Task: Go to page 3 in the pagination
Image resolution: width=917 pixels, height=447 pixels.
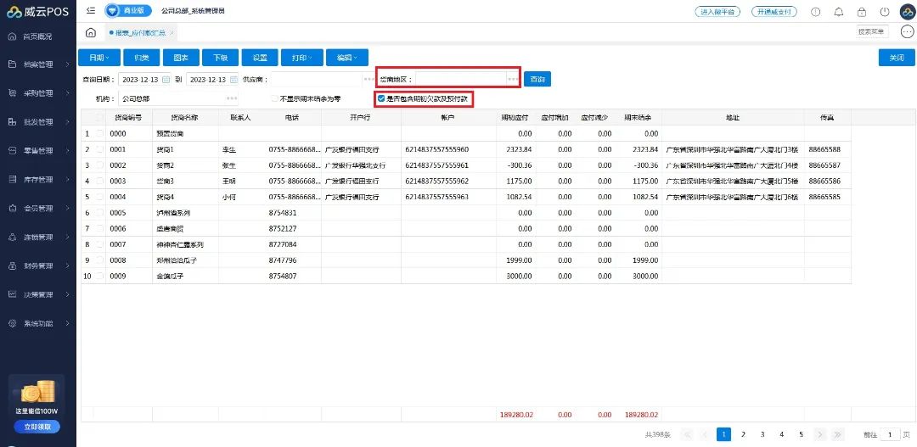Action: [762, 434]
